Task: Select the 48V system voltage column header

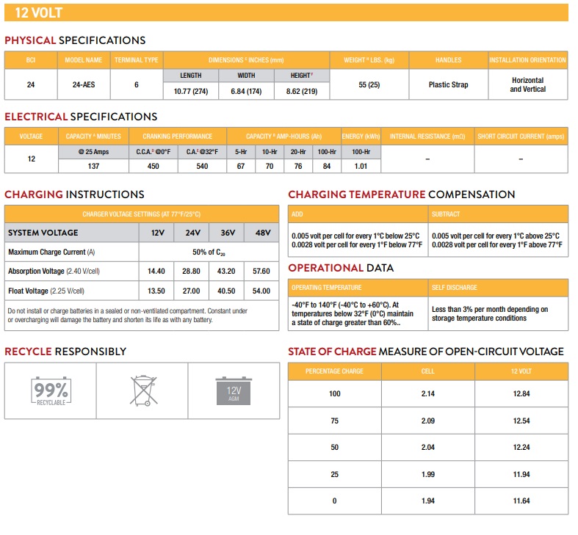Action: coord(261,233)
